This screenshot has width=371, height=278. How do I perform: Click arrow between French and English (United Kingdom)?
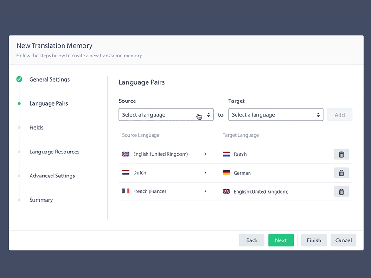click(205, 191)
